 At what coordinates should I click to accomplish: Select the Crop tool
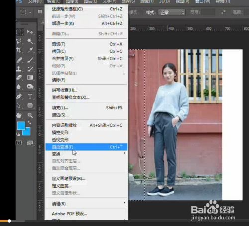19,50
